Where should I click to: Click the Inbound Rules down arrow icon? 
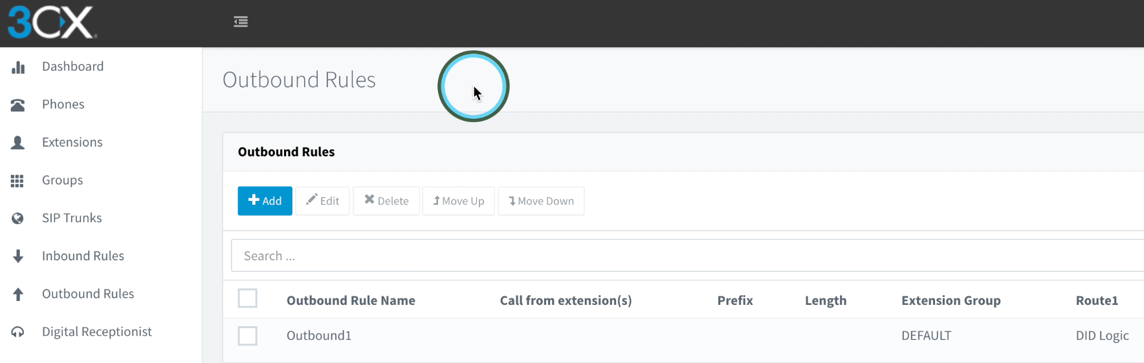18,256
